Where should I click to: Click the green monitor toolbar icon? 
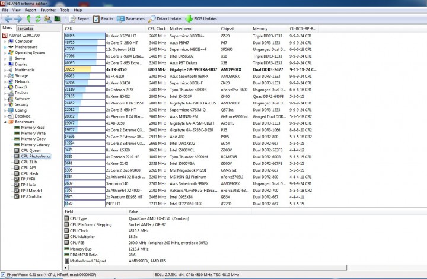click(57, 18)
